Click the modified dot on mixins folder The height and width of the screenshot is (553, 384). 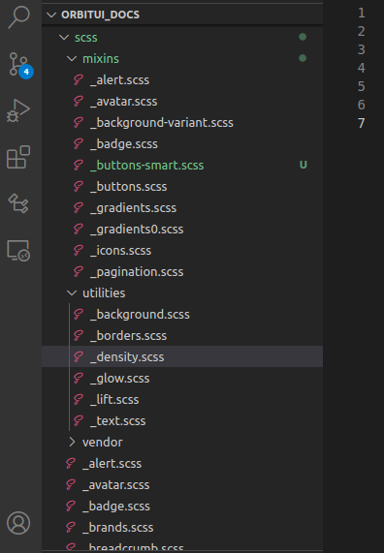(303, 58)
